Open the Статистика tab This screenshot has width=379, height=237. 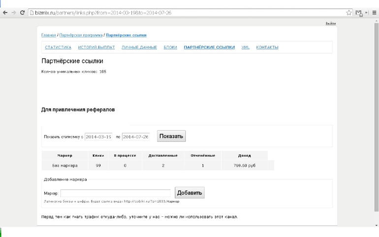(58, 47)
